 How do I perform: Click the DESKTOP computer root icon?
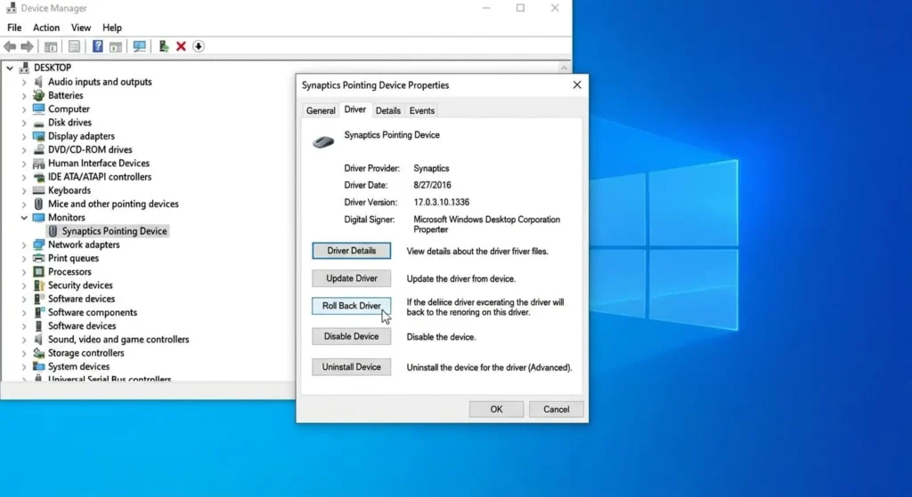coord(24,68)
